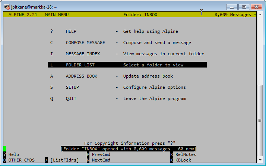Choose the highlighted FOLDER LIST entry
Viewport: 266px width, 166px height.
click(127, 65)
